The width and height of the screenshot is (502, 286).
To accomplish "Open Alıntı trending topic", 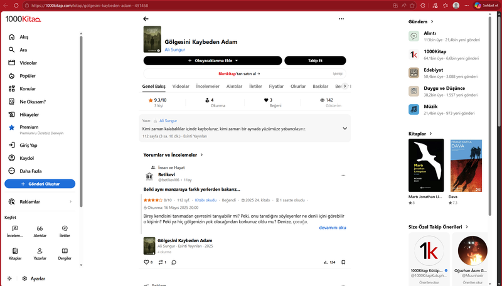I will click(430, 33).
